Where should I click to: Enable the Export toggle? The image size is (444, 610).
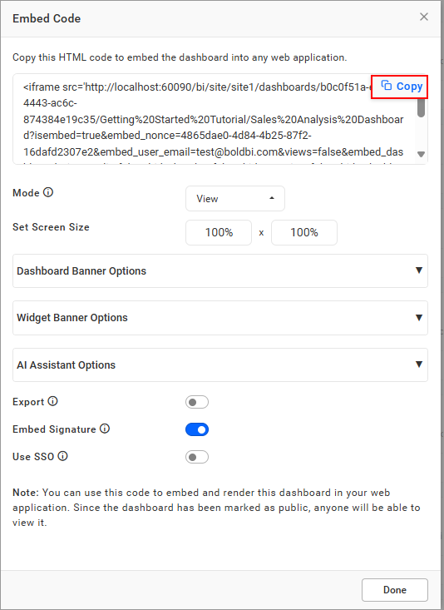click(x=197, y=402)
